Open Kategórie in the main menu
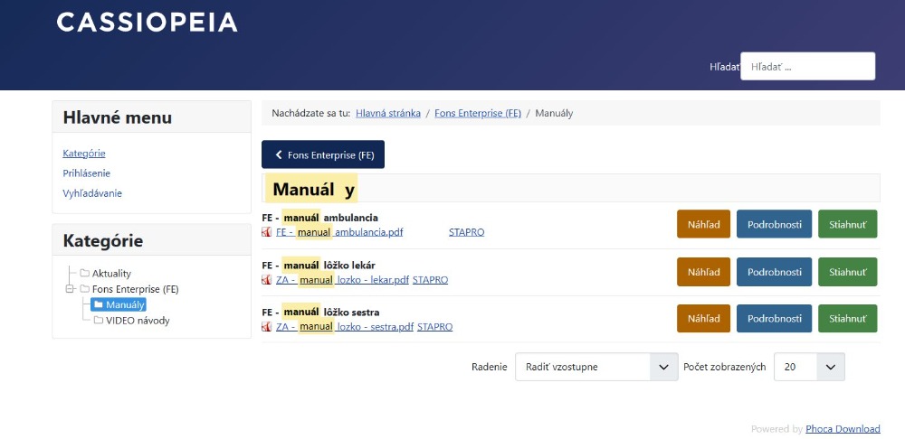Screen dimensions: 905x439 [84, 154]
